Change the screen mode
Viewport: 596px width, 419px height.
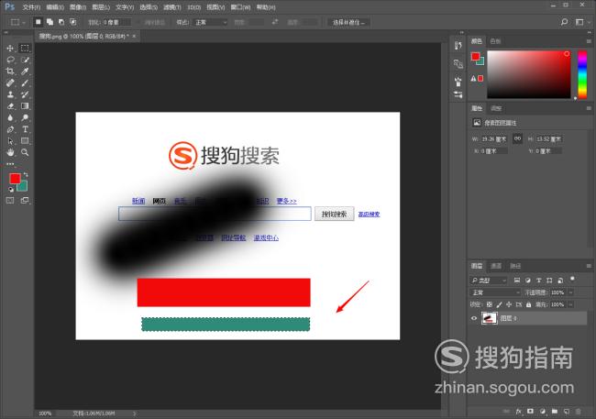pos(25,201)
